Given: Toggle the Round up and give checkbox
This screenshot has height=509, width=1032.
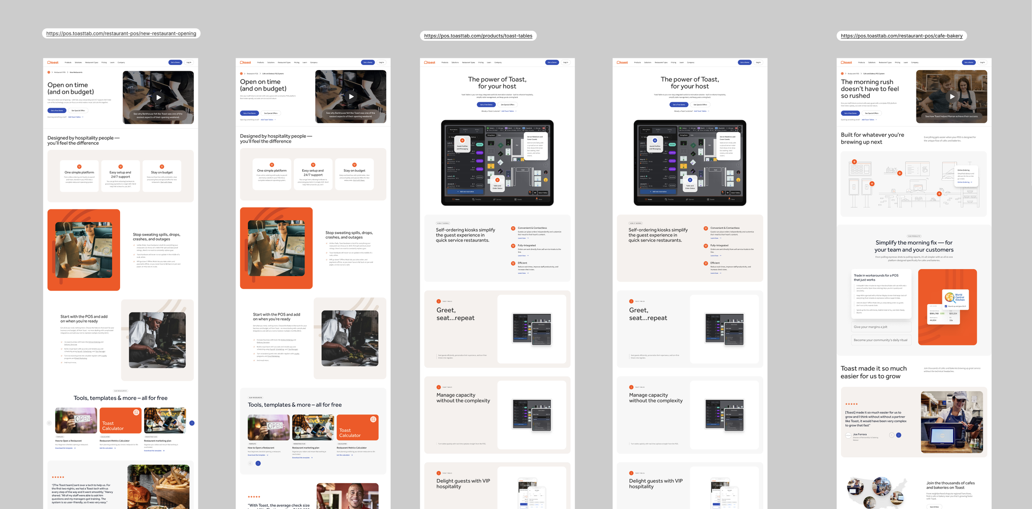Looking at the screenshot, I should pyautogui.click(x=946, y=306).
